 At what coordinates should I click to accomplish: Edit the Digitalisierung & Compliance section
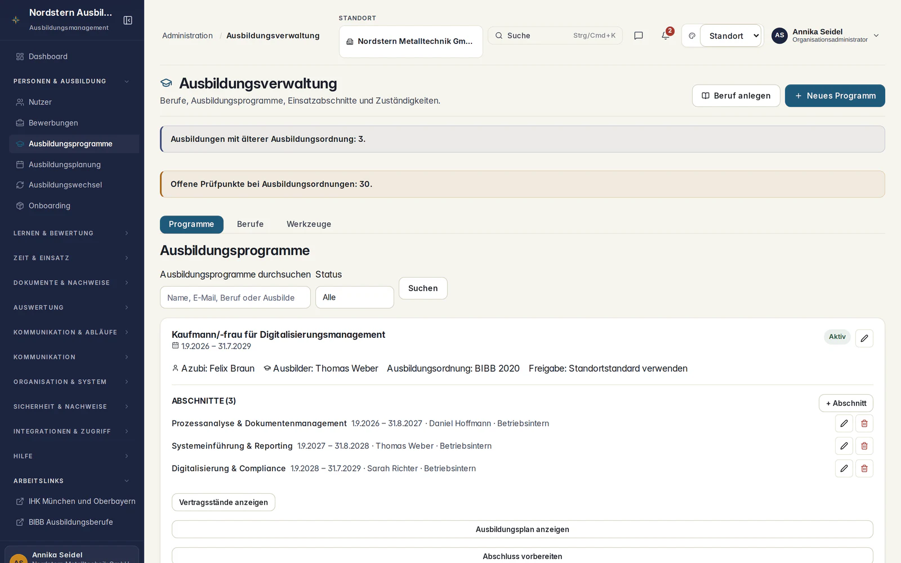click(x=844, y=468)
